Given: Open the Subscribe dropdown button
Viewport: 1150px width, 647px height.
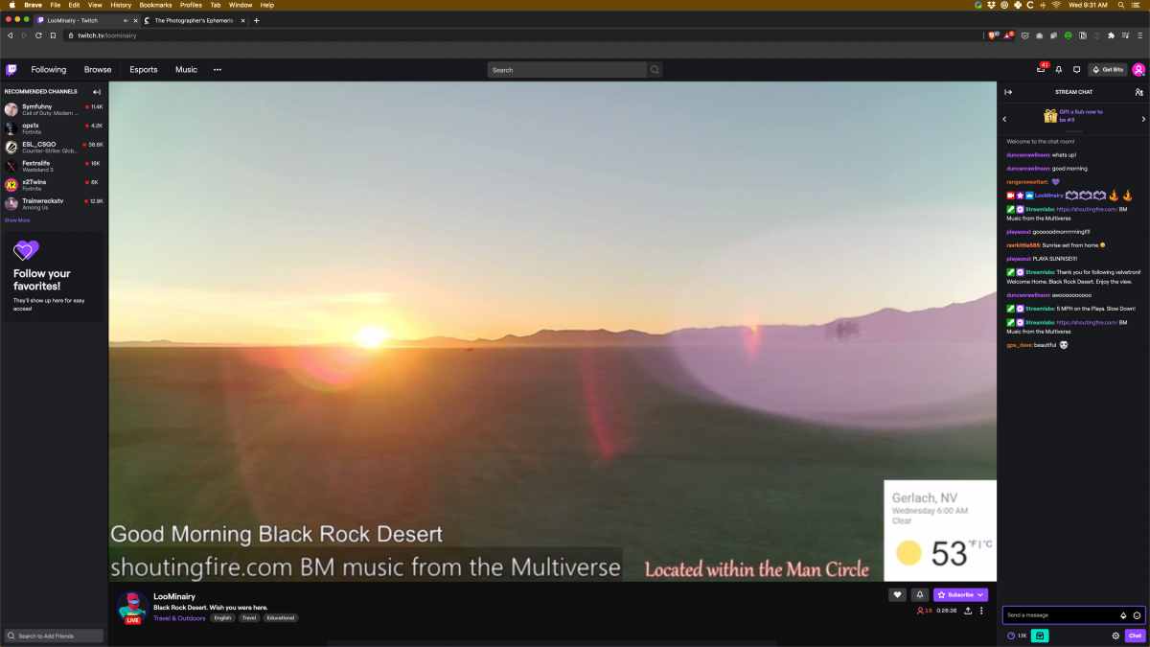Looking at the screenshot, I should (x=960, y=594).
